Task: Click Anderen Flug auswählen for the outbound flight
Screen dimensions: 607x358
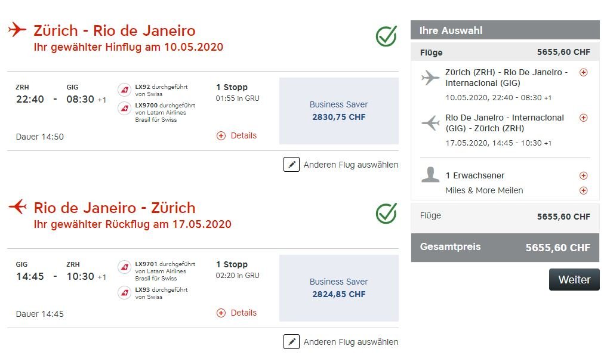Action: [351, 165]
